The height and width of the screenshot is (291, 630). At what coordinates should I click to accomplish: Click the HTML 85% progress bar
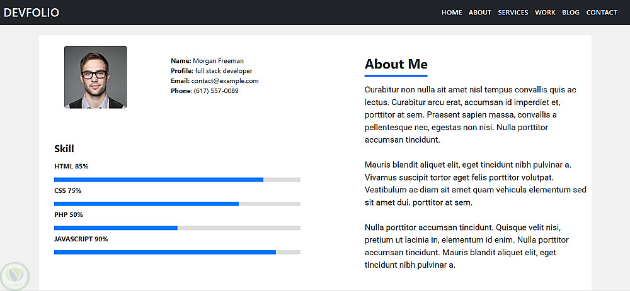click(x=177, y=180)
